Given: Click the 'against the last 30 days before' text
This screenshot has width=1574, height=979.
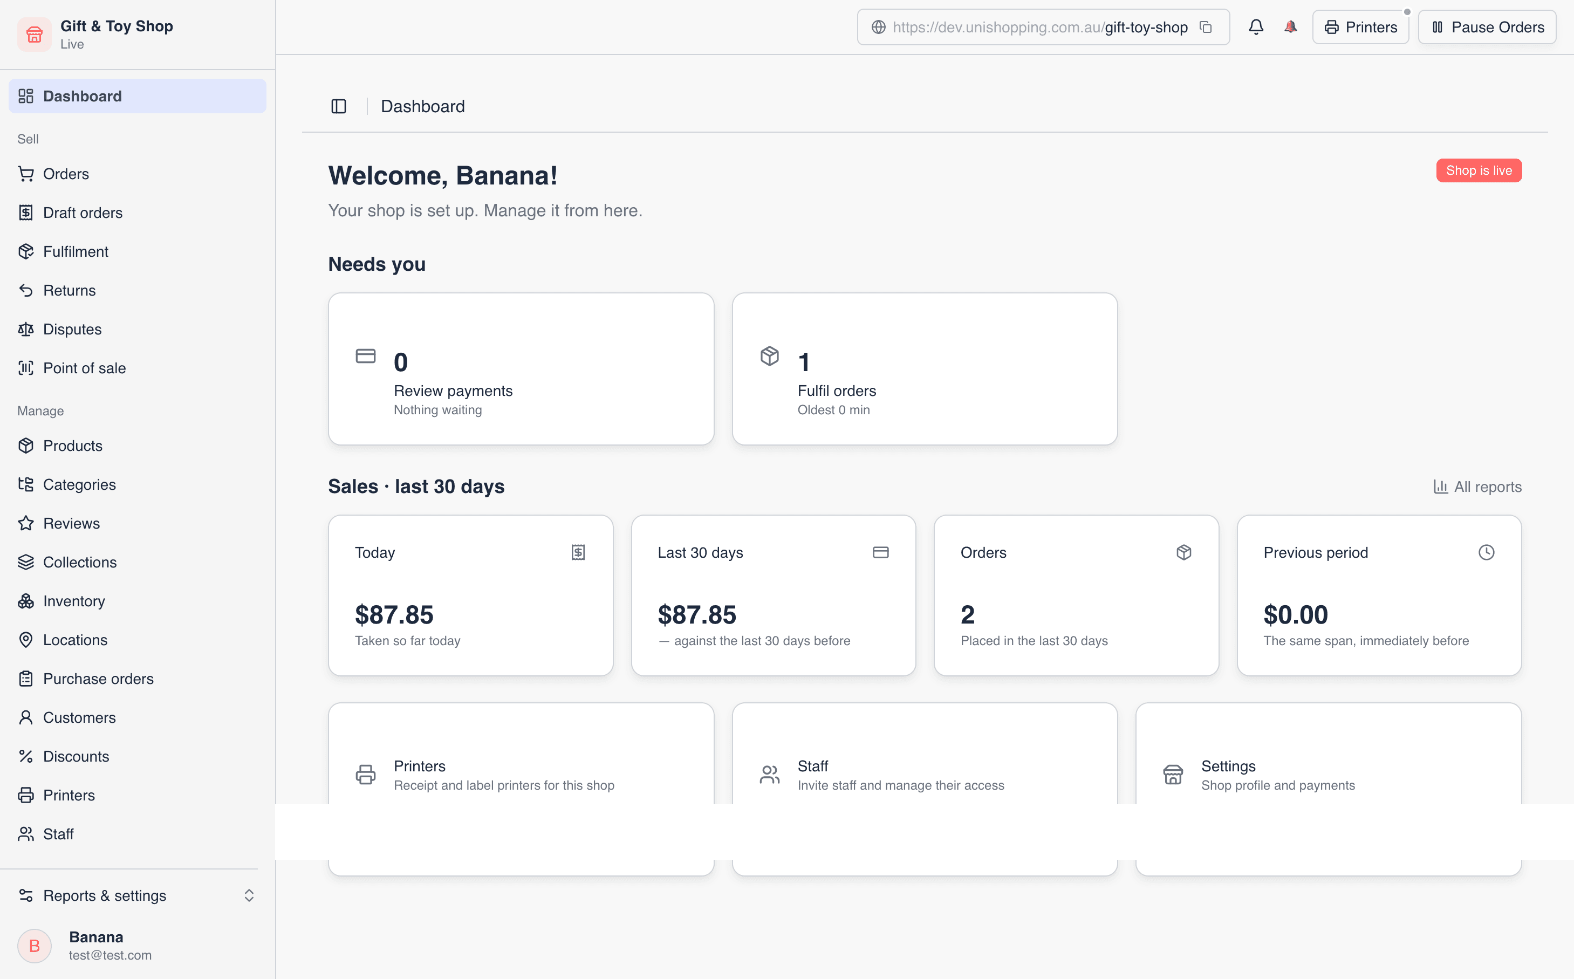Looking at the screenshot, I should [762, 641].
